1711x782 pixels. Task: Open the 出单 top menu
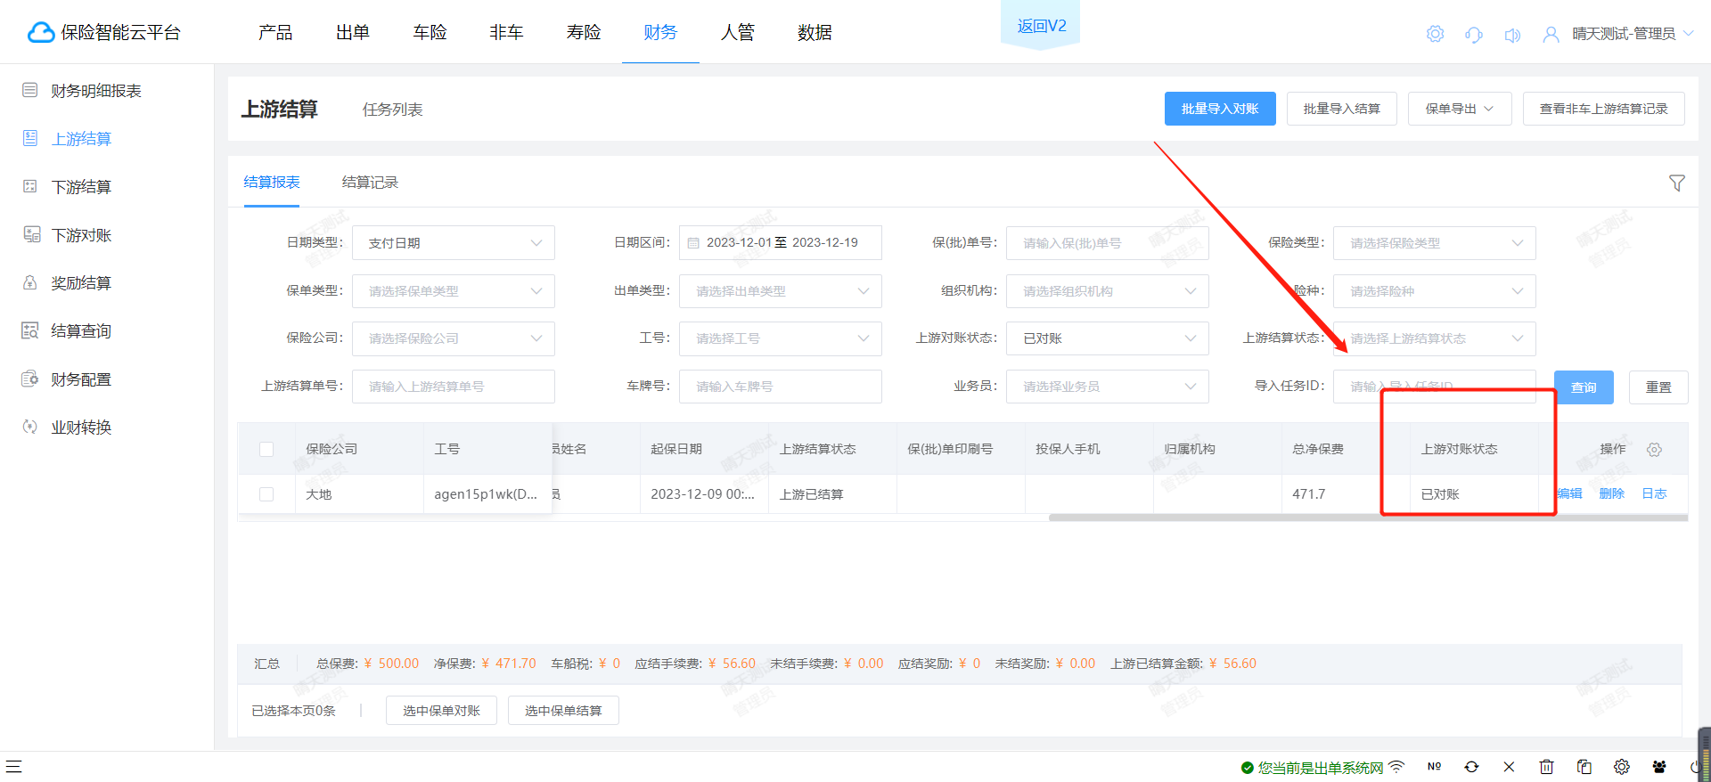click(x=353, y=32)
